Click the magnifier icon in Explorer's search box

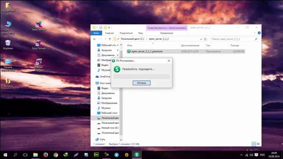tap(256, 39)
